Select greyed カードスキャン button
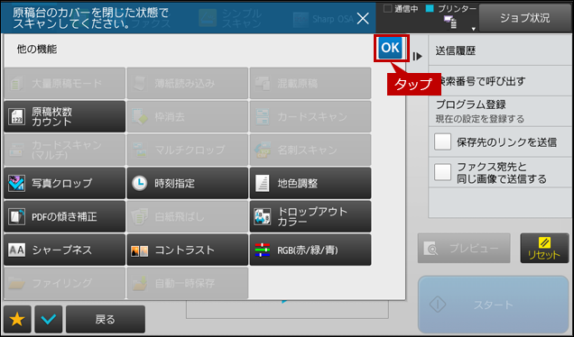The image size is (574, 337). [x=310, y=116]
